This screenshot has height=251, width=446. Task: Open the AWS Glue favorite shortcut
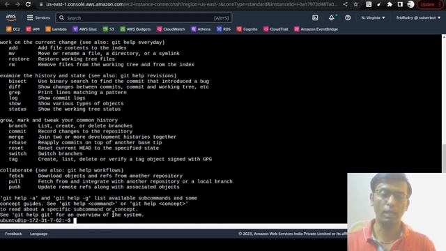tap(85, 29)
